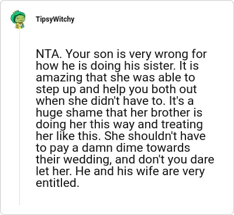This screenshot has height=215, width=234.
Task: Click the words "Your son is very wrong for"
Action: click(136, 54)
